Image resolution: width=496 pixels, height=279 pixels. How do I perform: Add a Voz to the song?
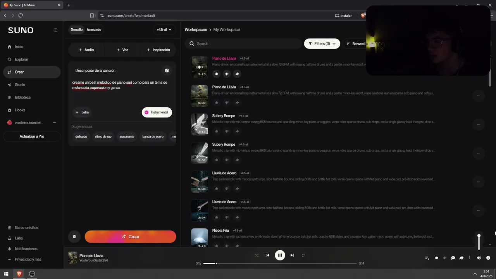coord(122,50)
